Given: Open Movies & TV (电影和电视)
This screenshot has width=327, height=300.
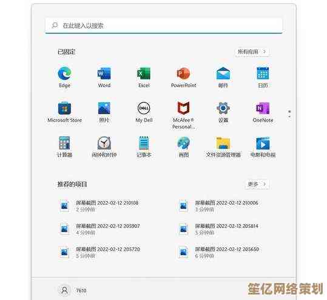Looking at the screenshot, I should point(263,146).
